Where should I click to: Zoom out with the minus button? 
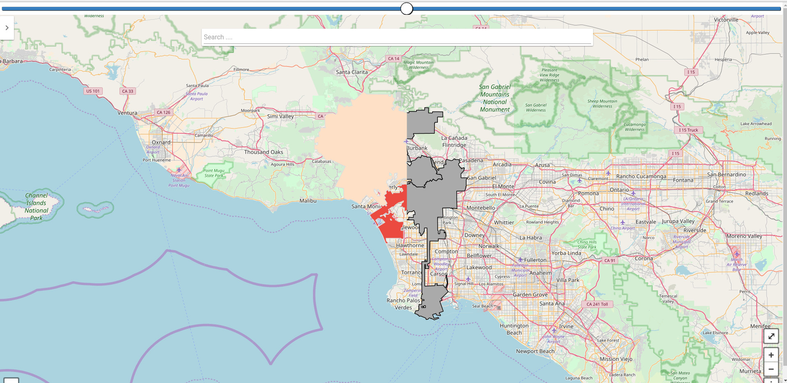pos(771,369)
